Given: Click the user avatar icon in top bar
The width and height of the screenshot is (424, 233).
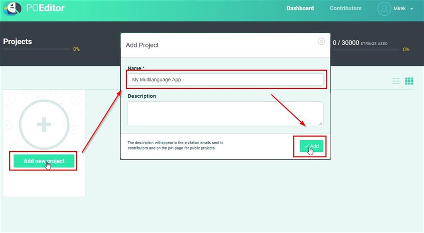Looking at the screenshot, I should [384, 8].
